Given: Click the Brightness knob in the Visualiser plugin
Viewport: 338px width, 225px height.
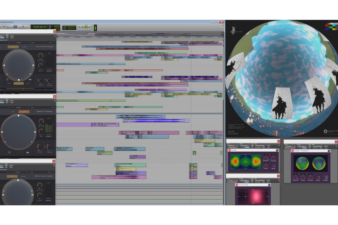Looking at the screenshot, I should pyautogui.click(x=266, y=158).
